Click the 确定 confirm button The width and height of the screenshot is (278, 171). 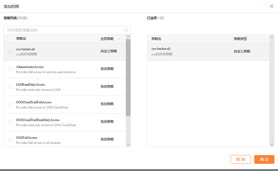click(x=264, y=159)
